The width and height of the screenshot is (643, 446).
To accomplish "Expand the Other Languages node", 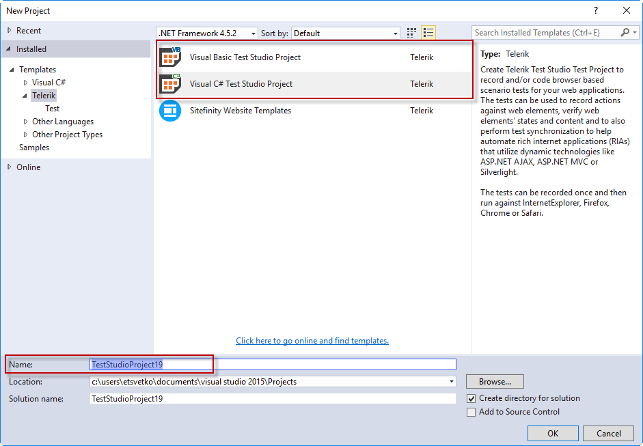I will coord(25,122).
